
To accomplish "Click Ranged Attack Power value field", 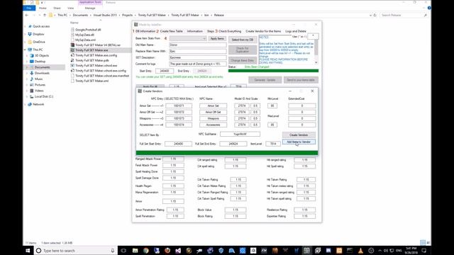I will coord(173,159).
